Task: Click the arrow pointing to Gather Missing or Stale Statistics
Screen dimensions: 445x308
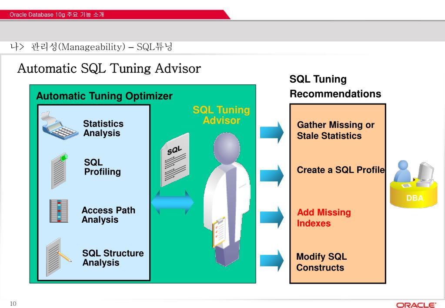Action: coord(271,132)
